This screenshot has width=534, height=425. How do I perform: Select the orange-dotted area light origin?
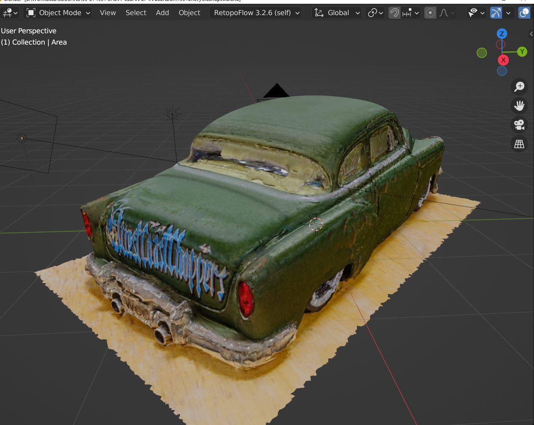coord(22,138)
